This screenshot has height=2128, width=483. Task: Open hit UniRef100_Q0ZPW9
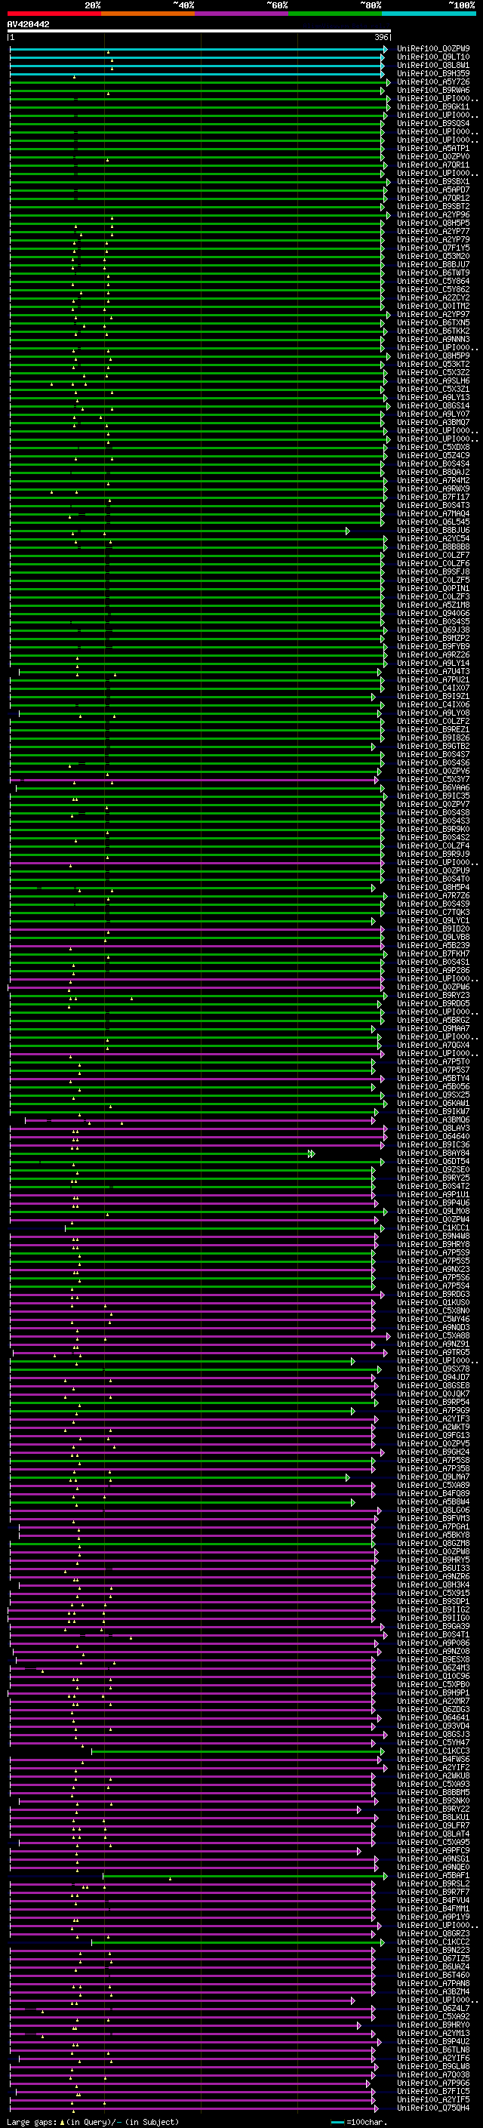click(432, 49)
